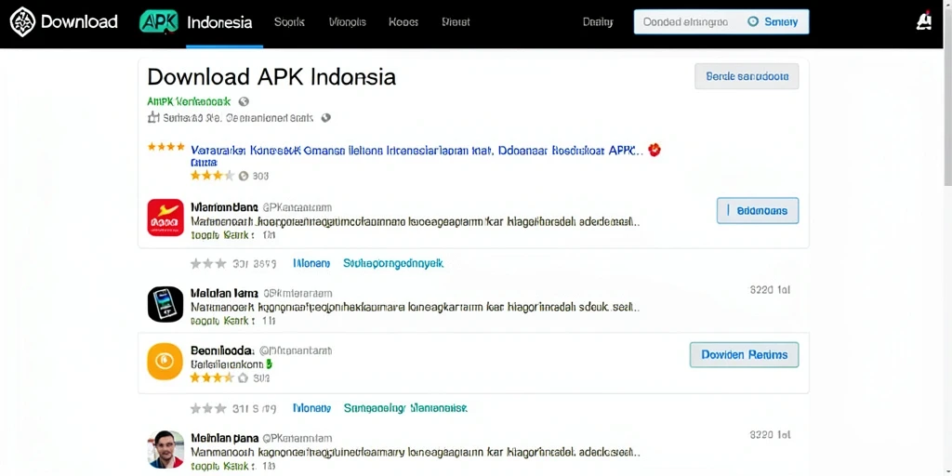
Task: Click the Senery search button
Action: (x=774, y=22)
